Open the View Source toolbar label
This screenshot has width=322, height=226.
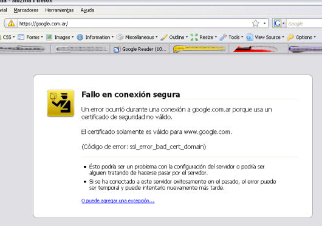(267, 37)
